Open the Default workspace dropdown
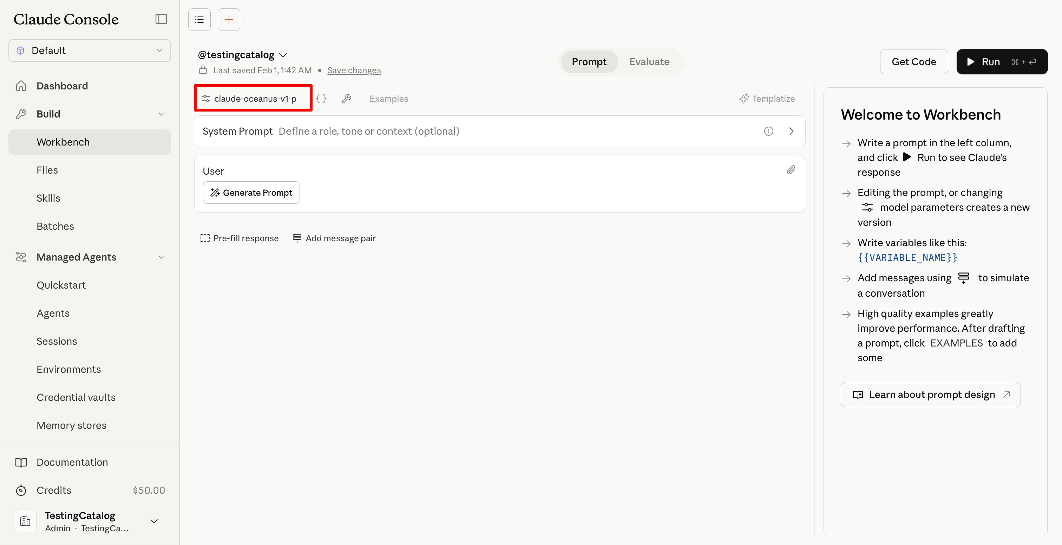Viewport: 1062px width, 545px height. point(90,51)
